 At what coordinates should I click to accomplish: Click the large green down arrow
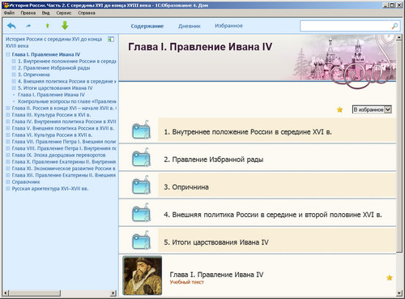click(x=65, y=26)
